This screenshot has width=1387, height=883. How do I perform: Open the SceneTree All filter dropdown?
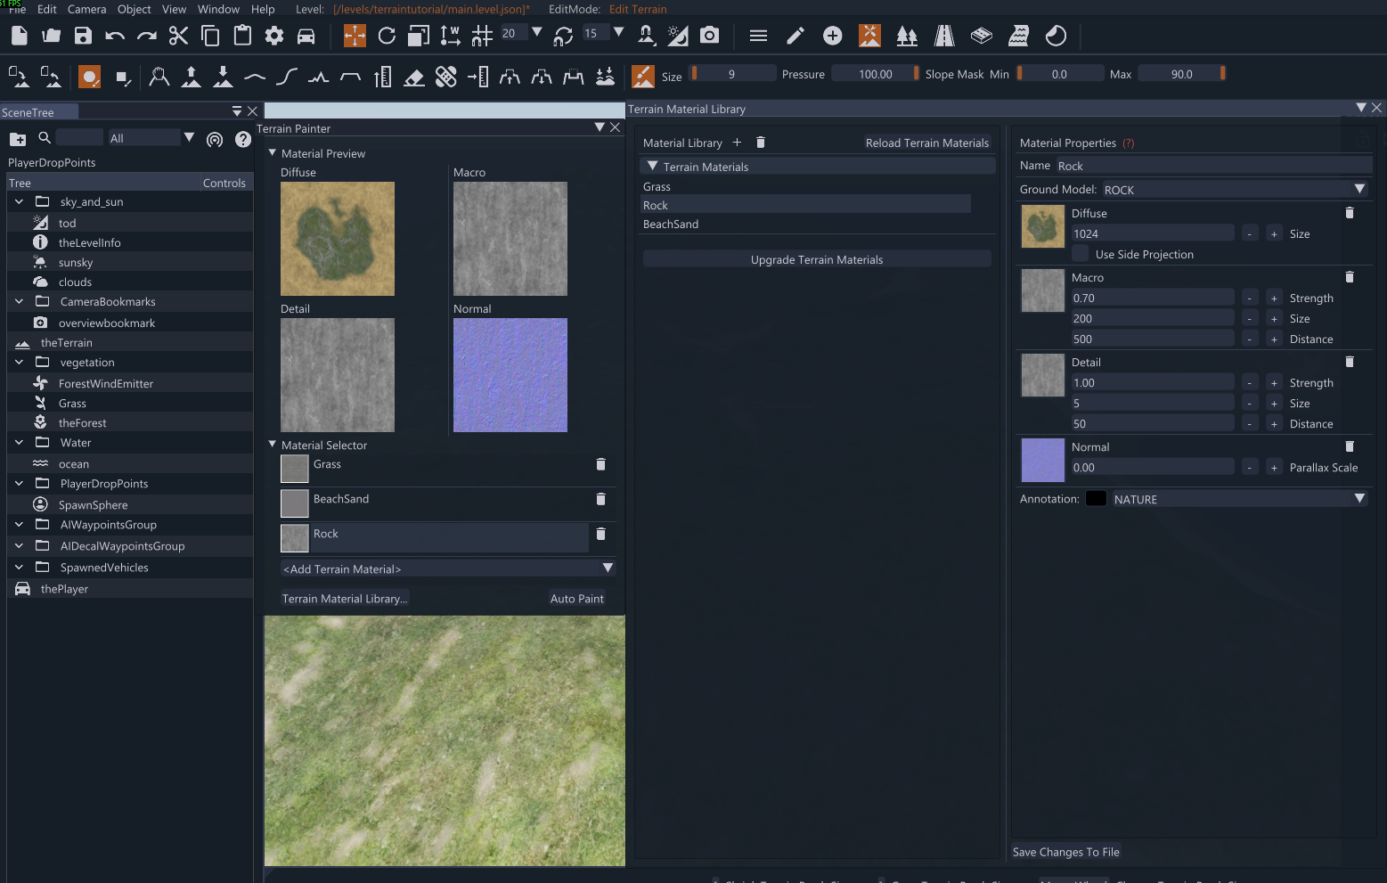click(x=151, y=138)
